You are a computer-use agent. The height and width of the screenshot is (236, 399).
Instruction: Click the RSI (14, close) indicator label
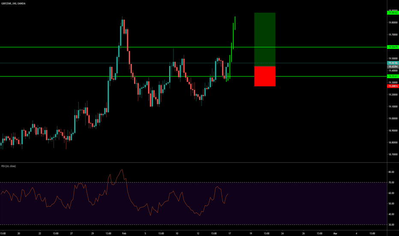tap(9, 166)
